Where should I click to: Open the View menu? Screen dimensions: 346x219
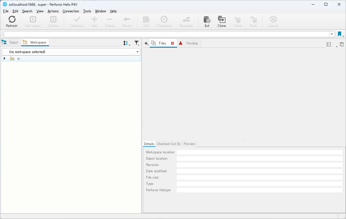(x=40, y=11)
